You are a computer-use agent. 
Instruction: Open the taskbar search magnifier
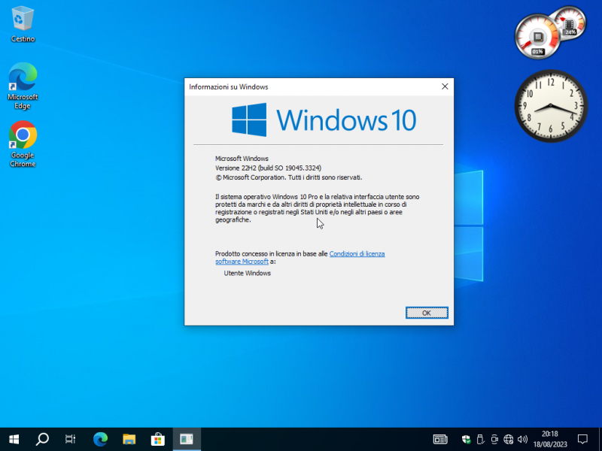tap(42, 439)
